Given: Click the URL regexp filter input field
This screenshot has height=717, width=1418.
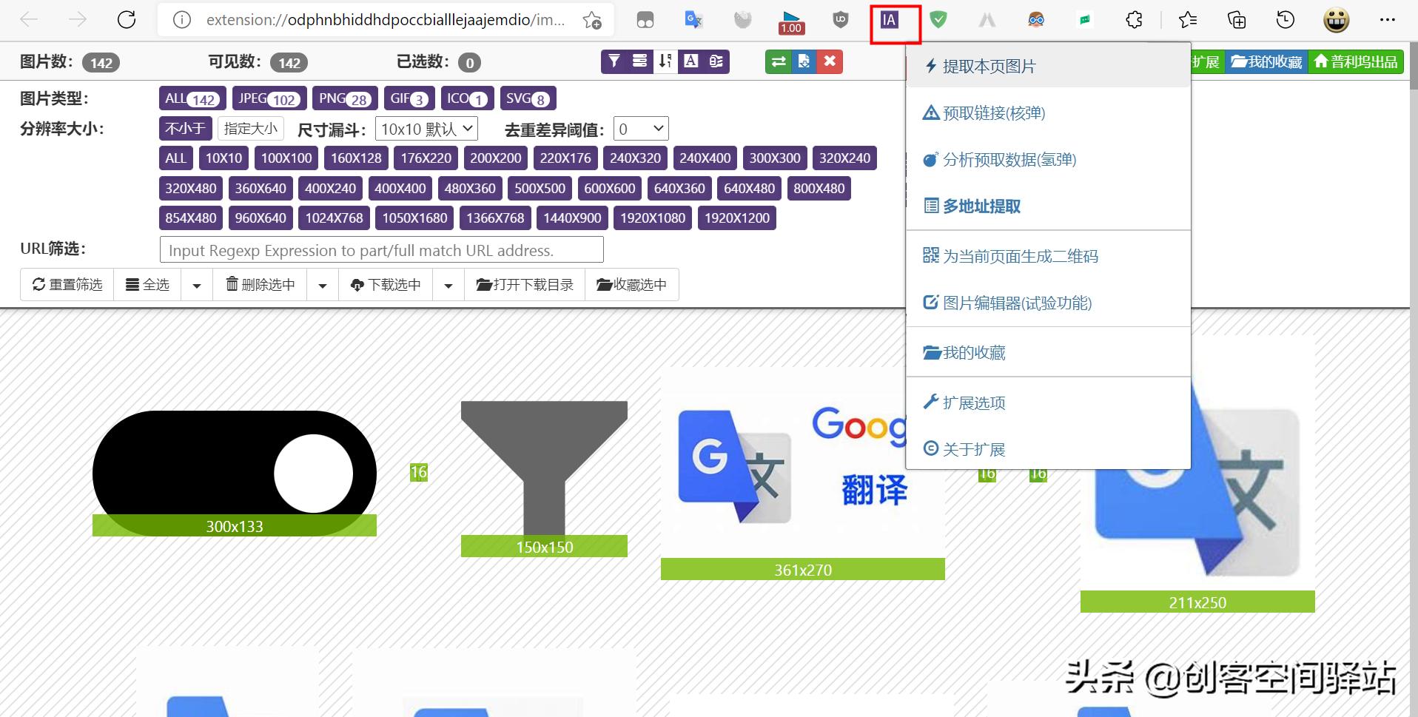Looking at the screenshot, I should coord(381,249).
